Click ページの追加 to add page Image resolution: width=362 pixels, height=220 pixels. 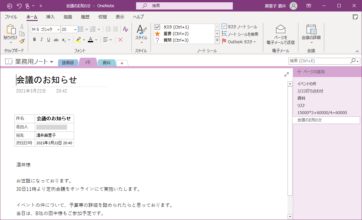point(311,72)
